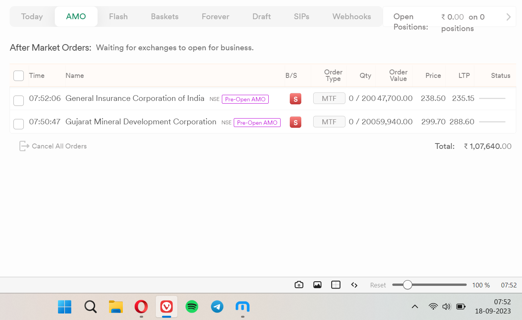
Task: Click the volume speaker tray icon
Action: [x=446, y=306]
